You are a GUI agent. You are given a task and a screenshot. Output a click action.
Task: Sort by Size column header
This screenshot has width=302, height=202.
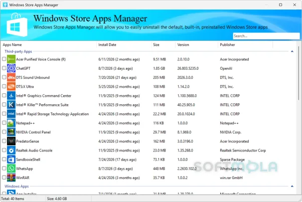pos(163,45)
